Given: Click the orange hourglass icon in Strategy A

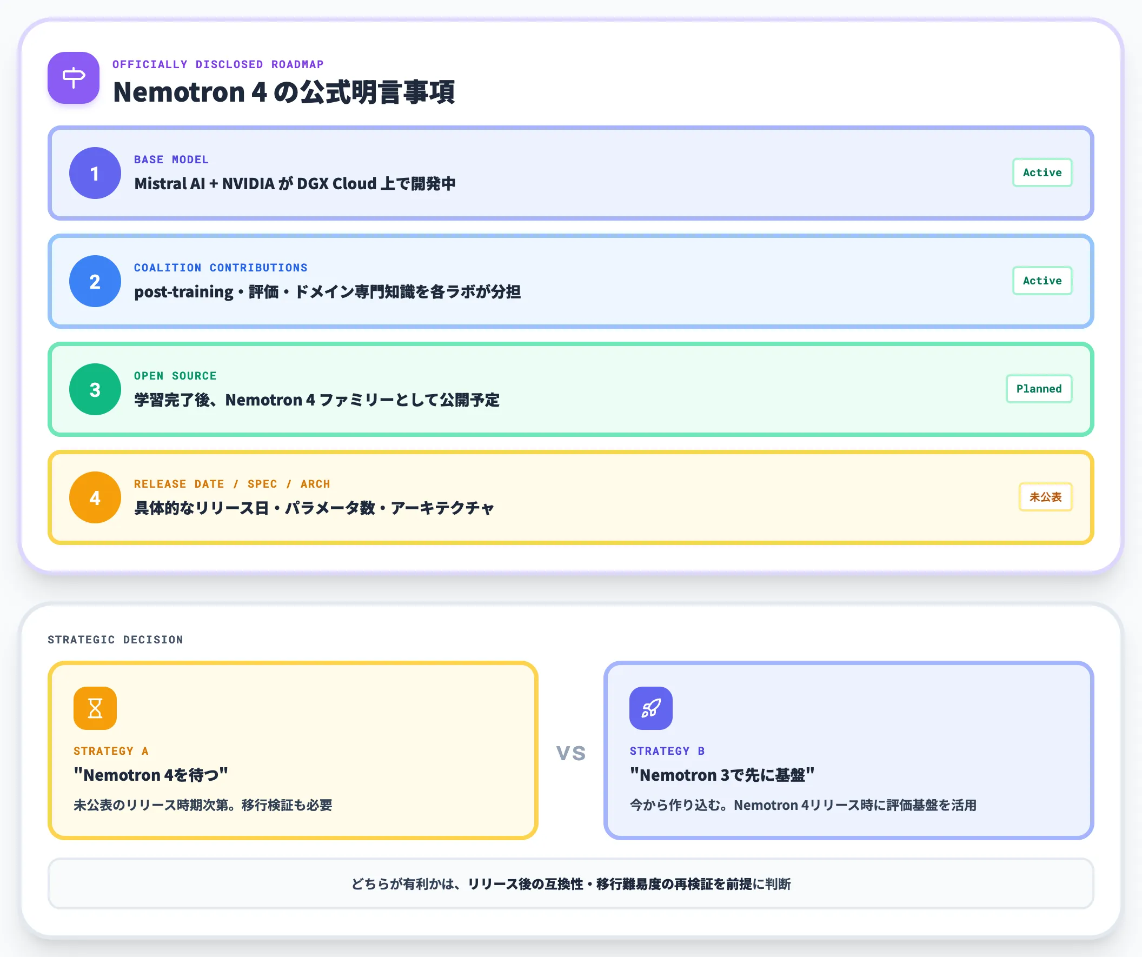Looking at the screenshot, I should tap(95, 708).
